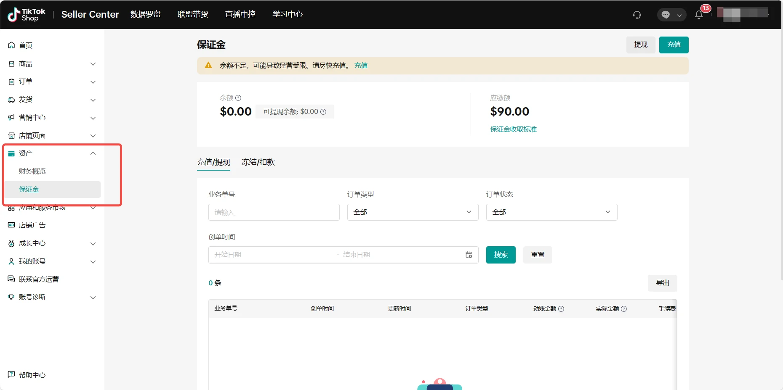This screenshot has width=783, height=390.
Task: Open the 订单状态 dropdown
Action: pos(551,212)
